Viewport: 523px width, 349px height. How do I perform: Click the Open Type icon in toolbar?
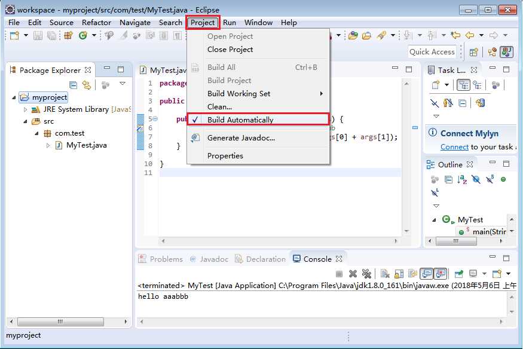pos(353,35)
